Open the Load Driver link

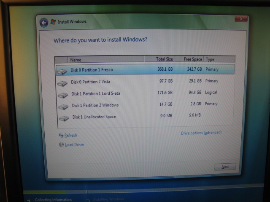[75, 145]
